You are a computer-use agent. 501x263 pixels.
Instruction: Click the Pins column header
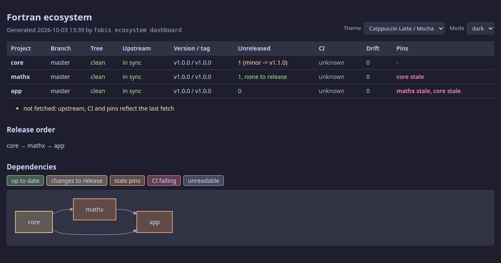click(x=402, y=48)
